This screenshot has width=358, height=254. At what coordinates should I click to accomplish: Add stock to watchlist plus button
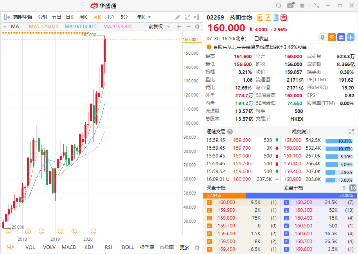[x=351, y=37]
